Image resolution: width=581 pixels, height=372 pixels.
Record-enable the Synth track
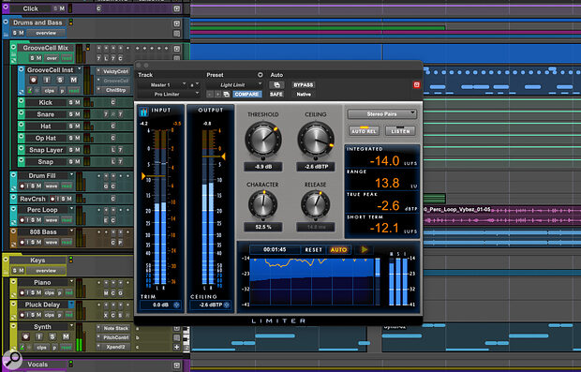(25, 336)
